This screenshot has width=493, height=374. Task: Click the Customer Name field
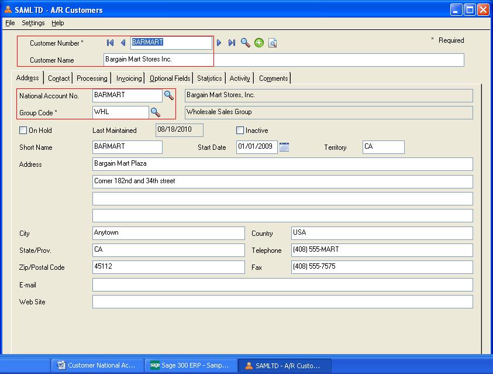click(x=284, y=60)
